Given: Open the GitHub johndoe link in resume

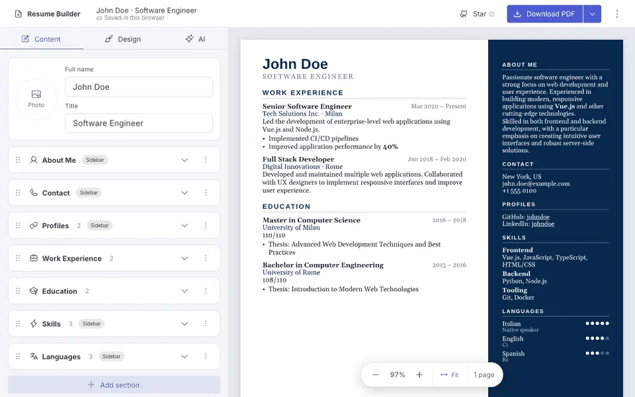Looking at the screenshot, I should pyautogui.click(x=538, y=217).
